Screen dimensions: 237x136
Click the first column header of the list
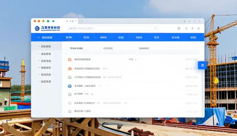77,48
